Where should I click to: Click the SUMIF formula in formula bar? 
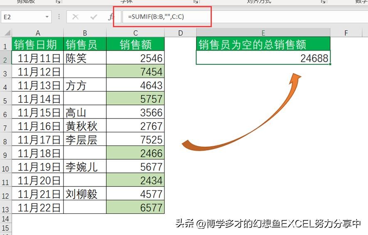[x=159, y=17]
